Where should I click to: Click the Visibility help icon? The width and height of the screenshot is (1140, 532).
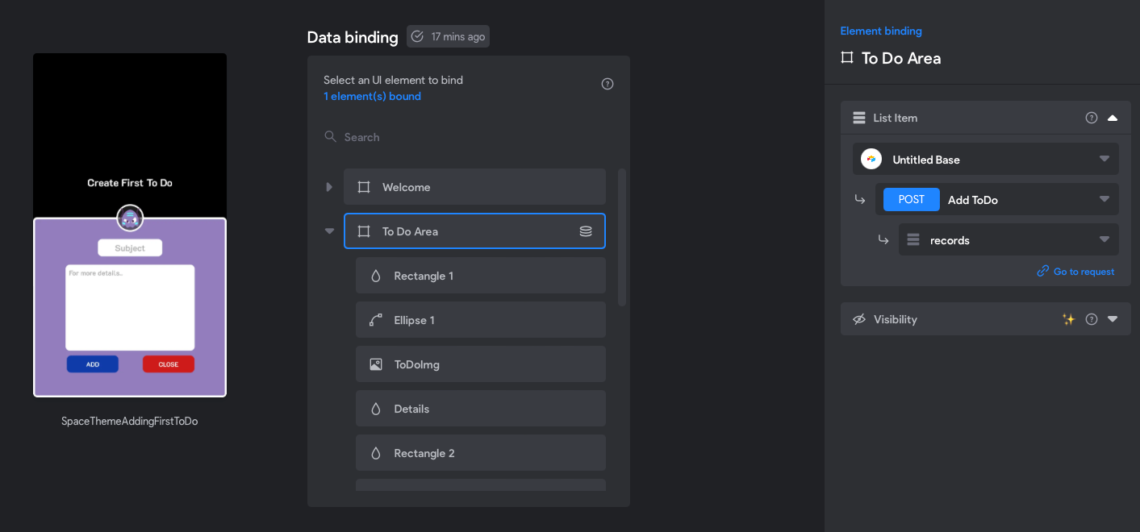[1092, 319]
